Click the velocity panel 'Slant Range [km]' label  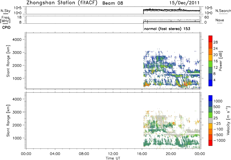(x=8, y=121)
